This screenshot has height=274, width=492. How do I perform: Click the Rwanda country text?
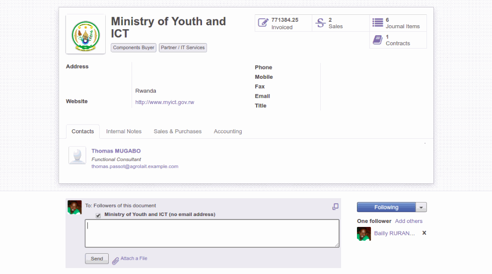pyautogui.click(x=145, y=91)
